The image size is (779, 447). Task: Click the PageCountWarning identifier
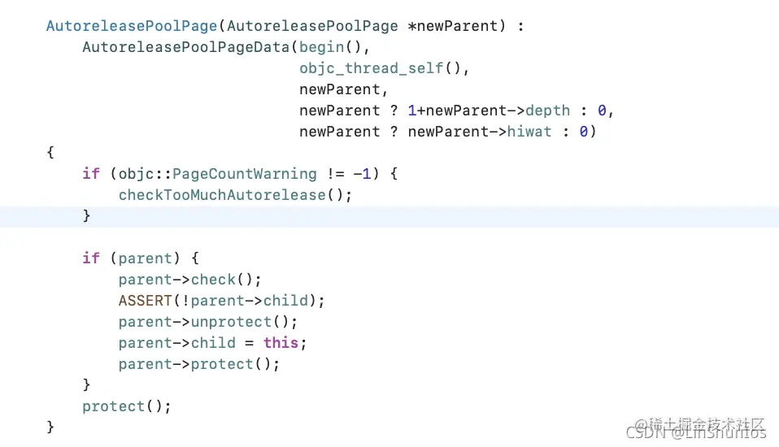pyautogui.click(x=245, y=174)
